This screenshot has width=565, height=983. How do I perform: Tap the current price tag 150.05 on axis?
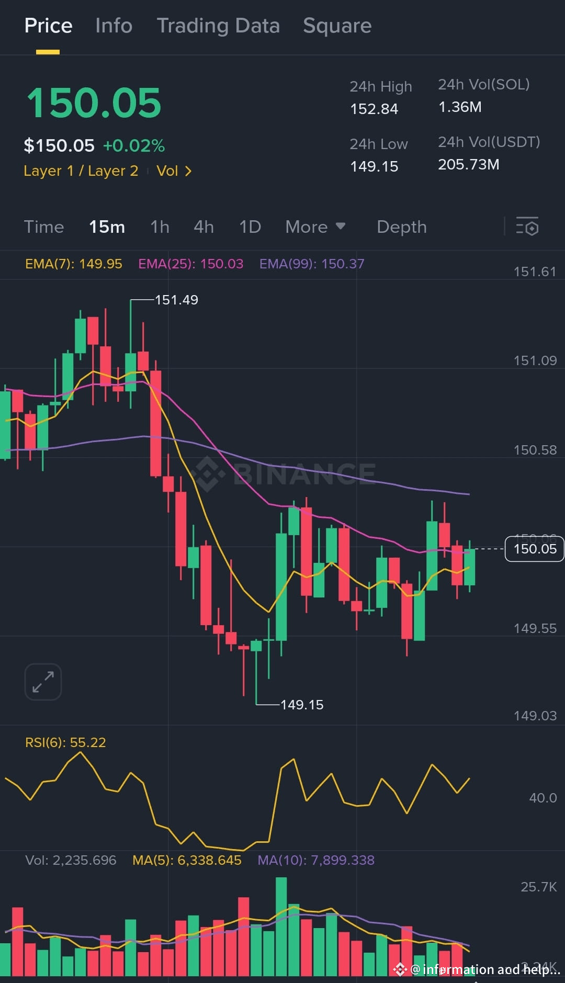(535, 549)
